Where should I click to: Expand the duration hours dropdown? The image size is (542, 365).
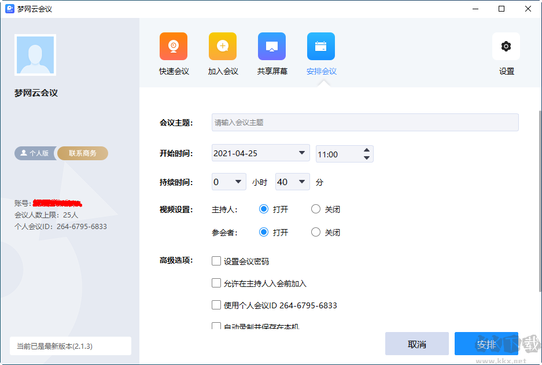tap(229, 182)
